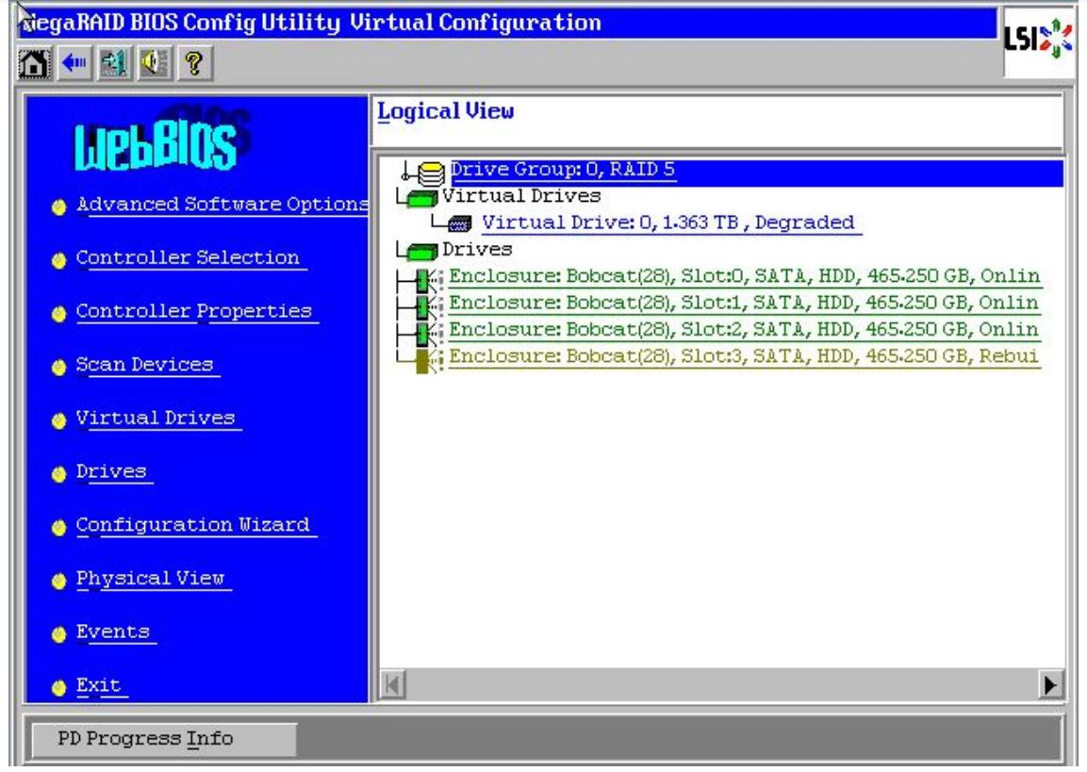The width and height of the screenshot is (1087, 772).
Task: Click the Virtual Drives tree label
Action: pyautogui.click(x=521, y=196)
